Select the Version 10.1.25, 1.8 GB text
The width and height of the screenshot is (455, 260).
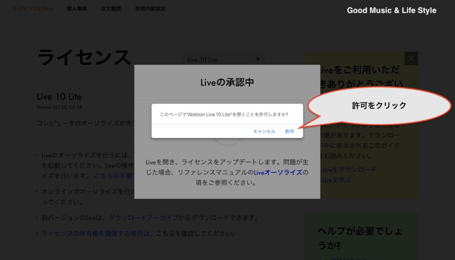60,107
